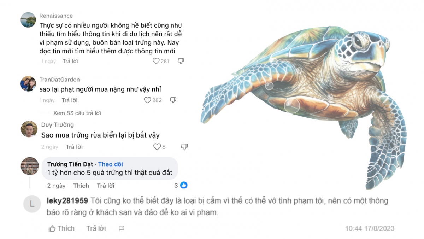424x239 pixels.
Task: Click the blue like reaction icon beside the 3 count
Action: tap(184, 185)
